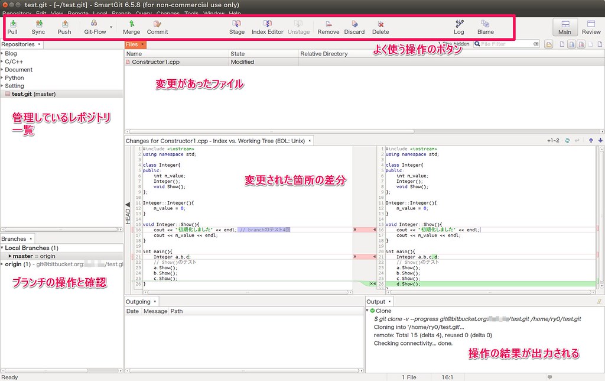Sort files by the Name column
Image resolution: width=605 pixels, height=381 pixels.
(x=177, y=54)
